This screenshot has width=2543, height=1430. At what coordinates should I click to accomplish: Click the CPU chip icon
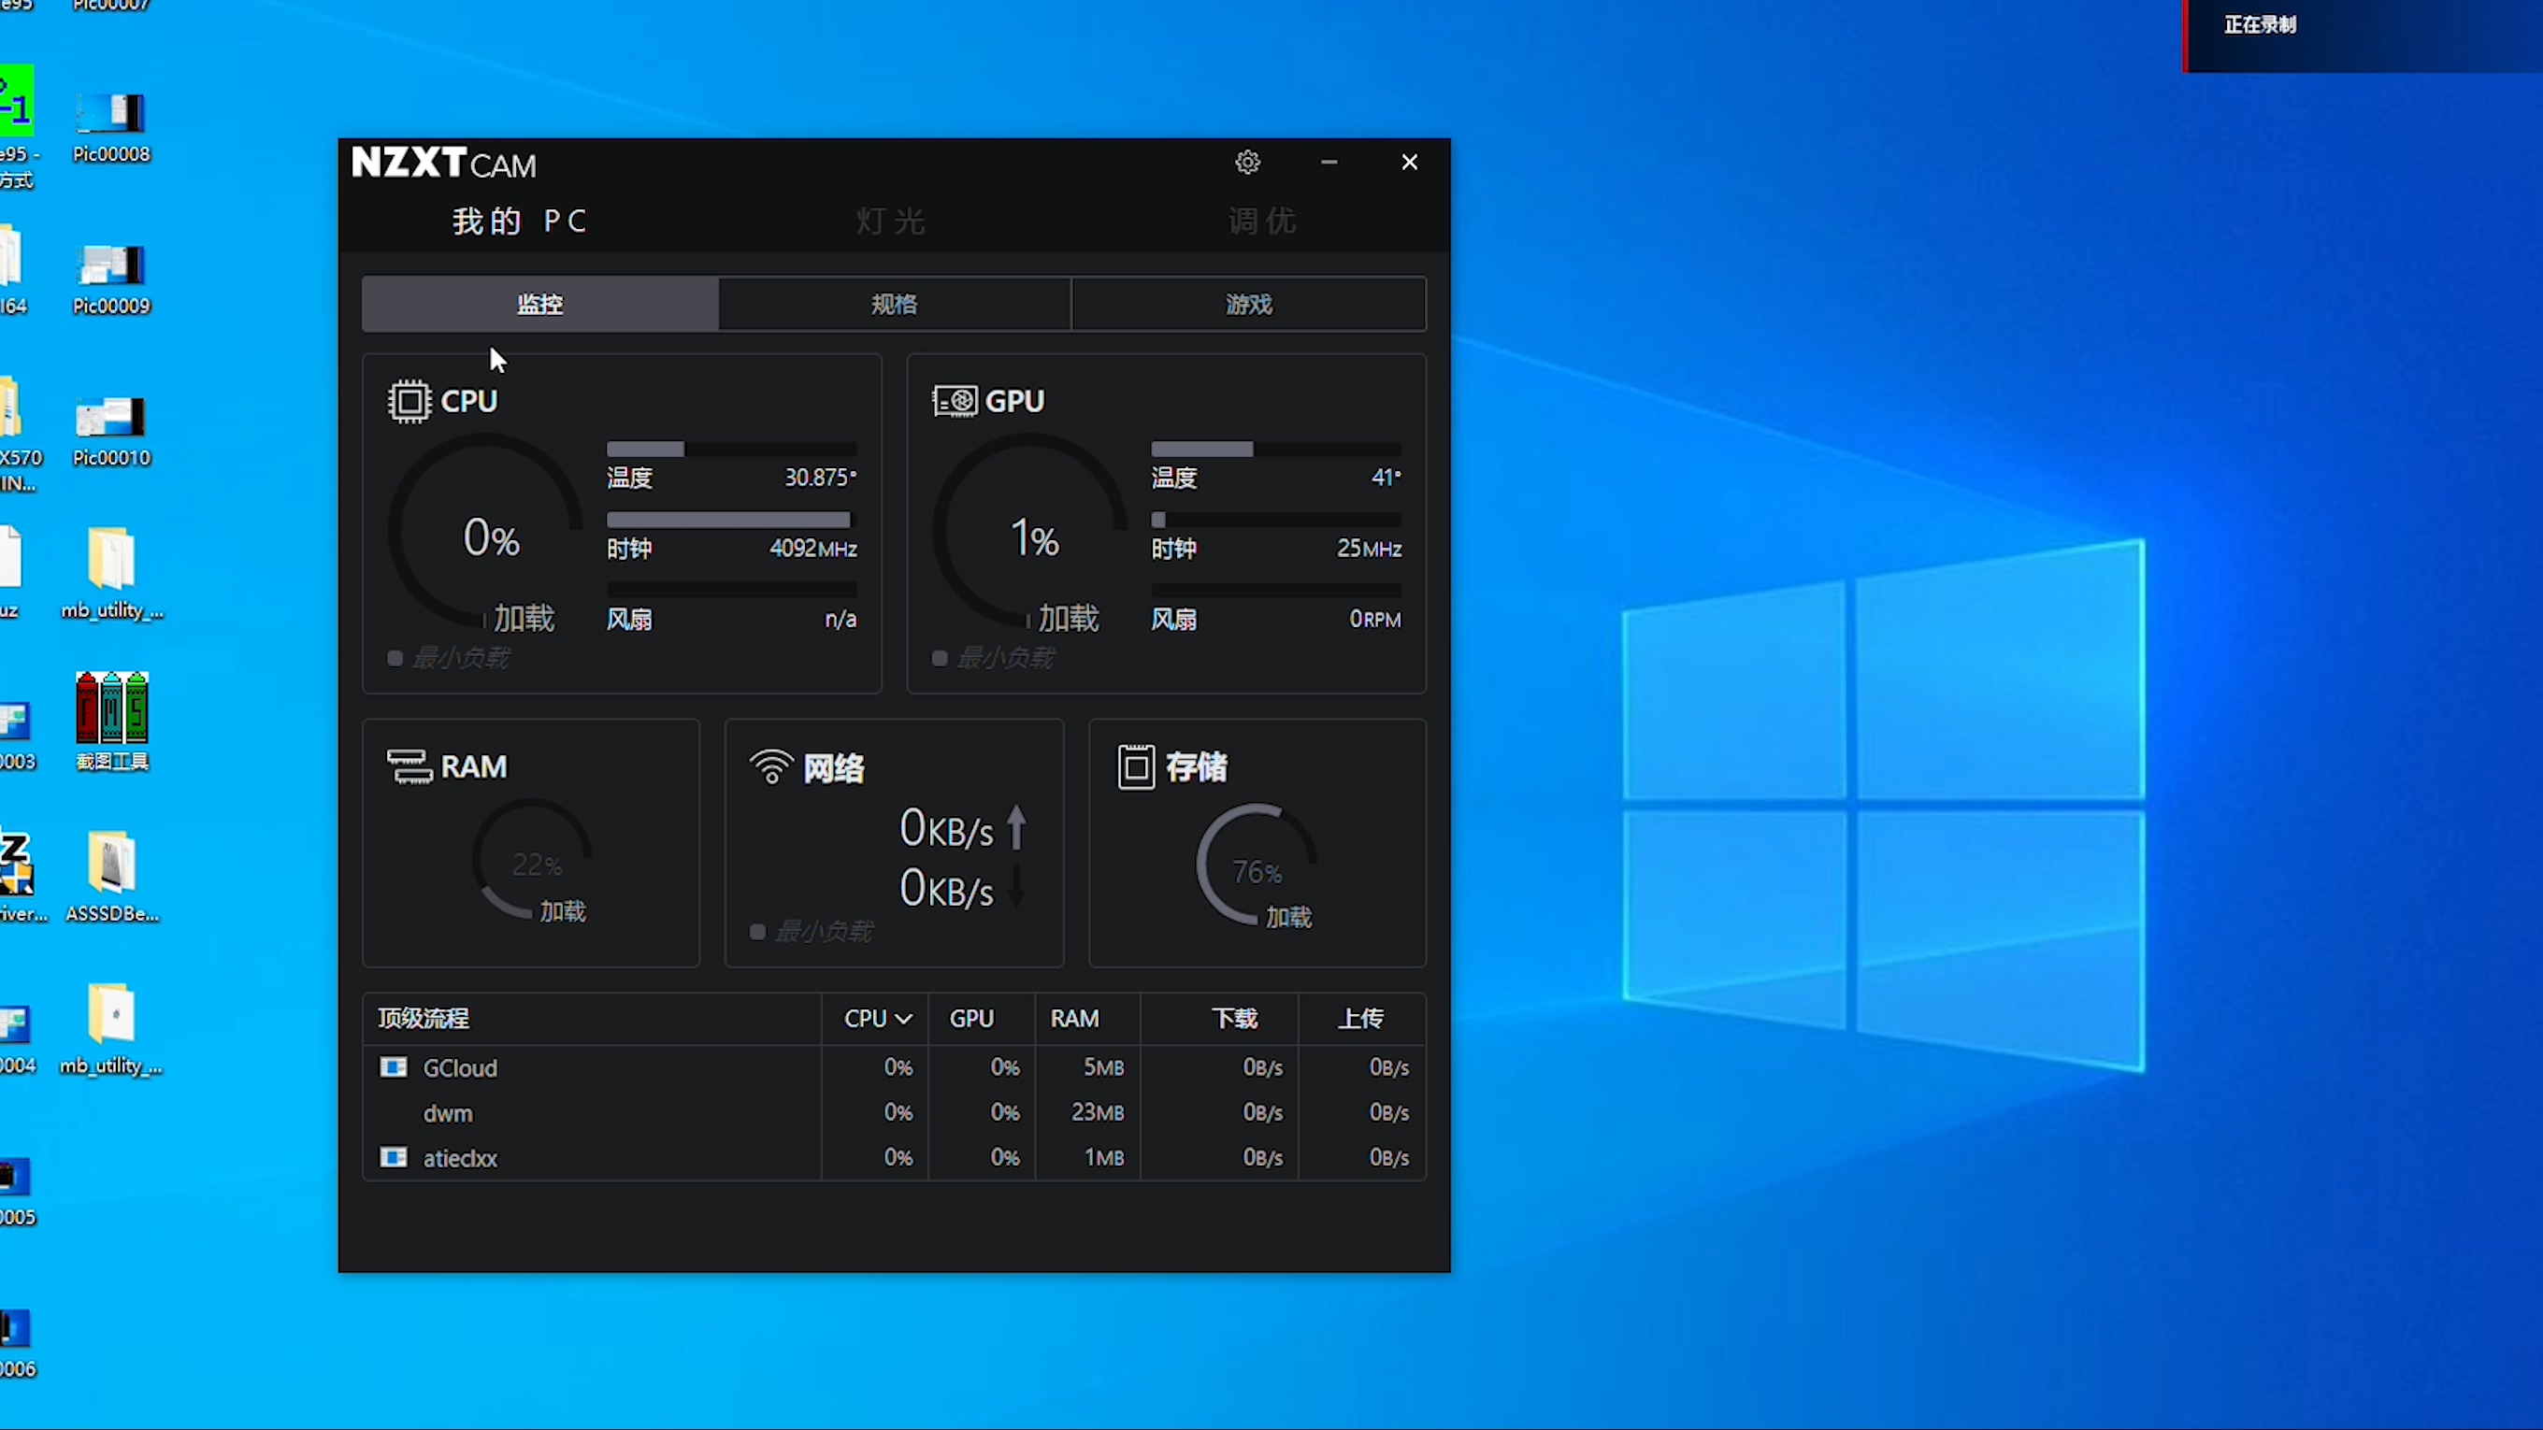click(x=409, y=401)
